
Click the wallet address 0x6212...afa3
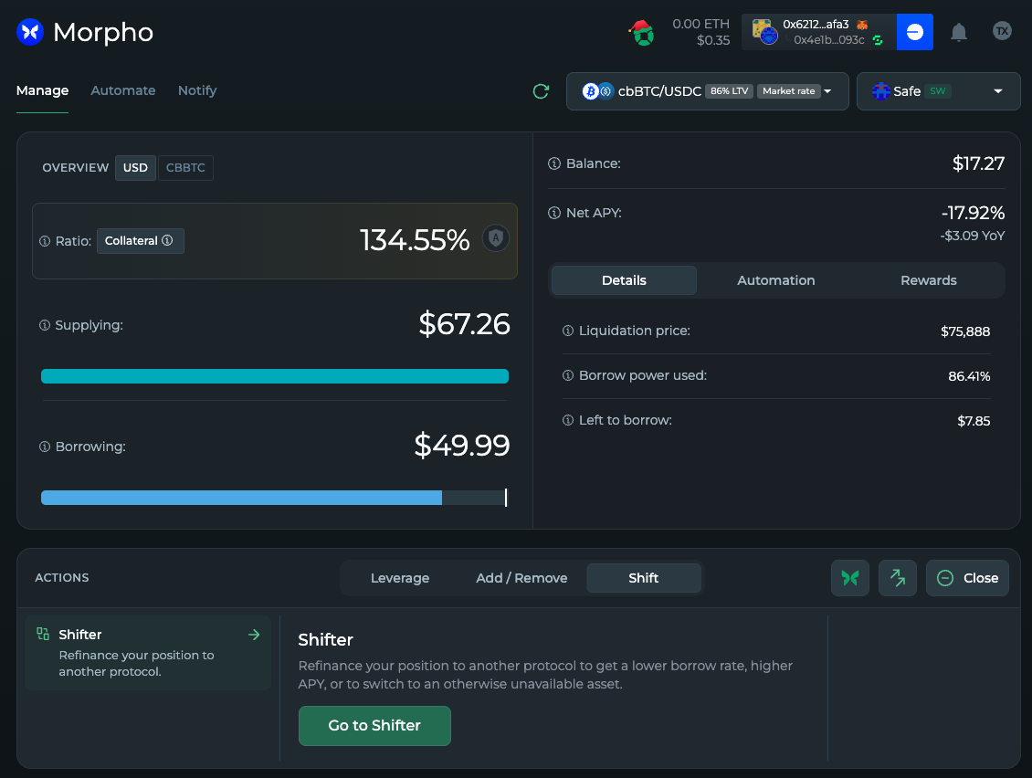[x=816, y=25]
